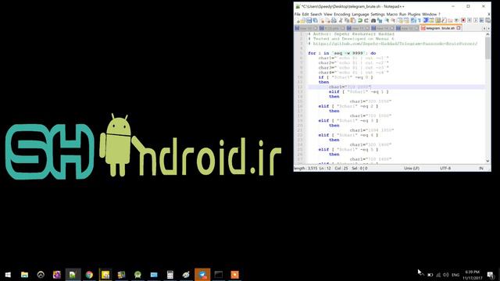Open the Window menu
Image resolution: width=500 pixels, height=281 pixels.
point(429,14)
